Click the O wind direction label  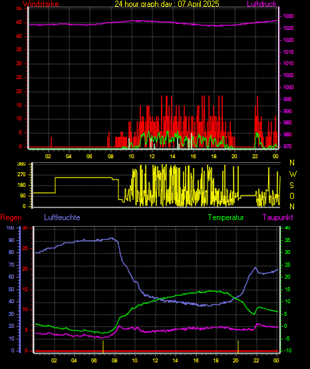[292, 195]
